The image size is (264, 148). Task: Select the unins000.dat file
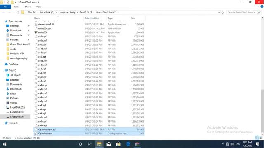coord(45,28)
